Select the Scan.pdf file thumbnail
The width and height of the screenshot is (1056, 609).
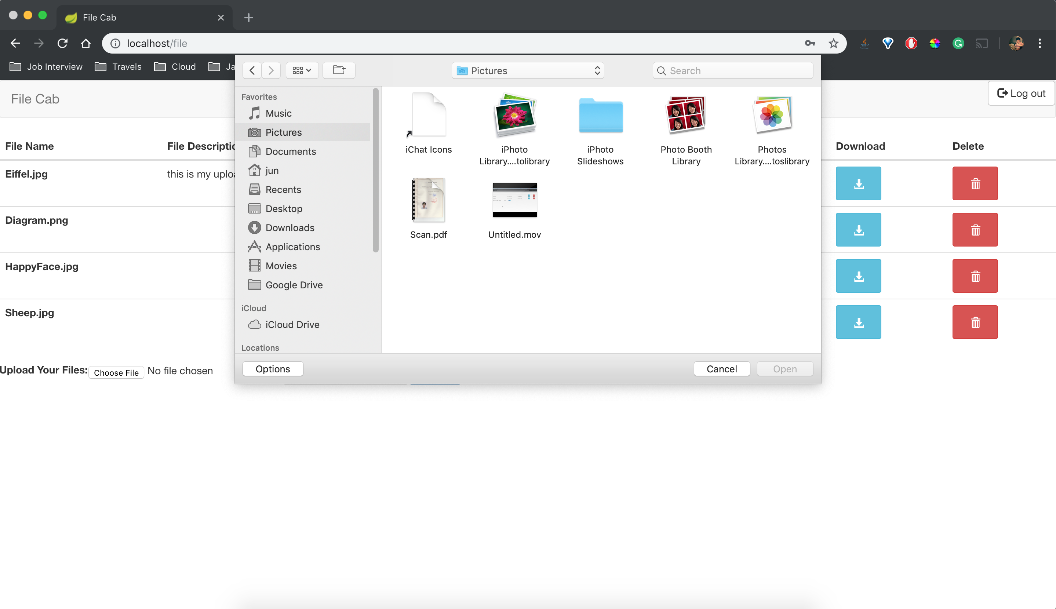[x=428, y=200]
